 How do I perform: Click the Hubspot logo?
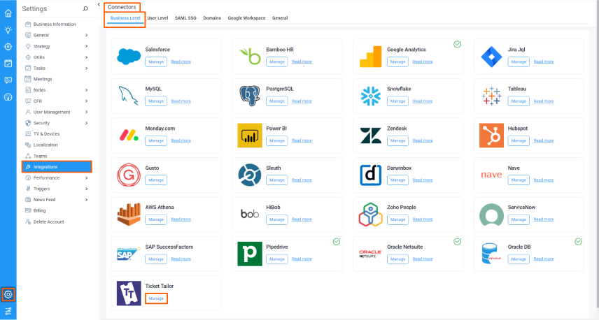491,136
